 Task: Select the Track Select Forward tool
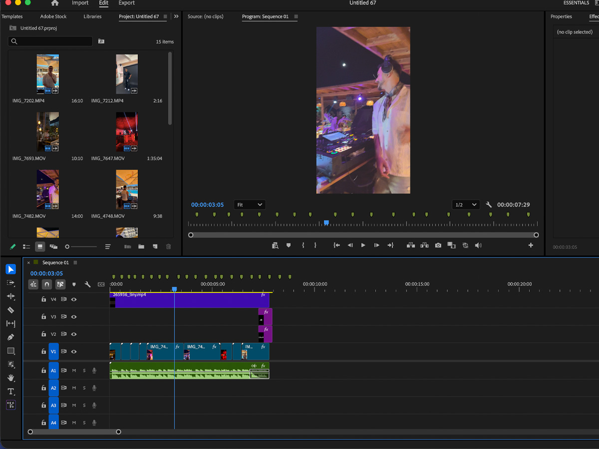(x=10, y=283)
